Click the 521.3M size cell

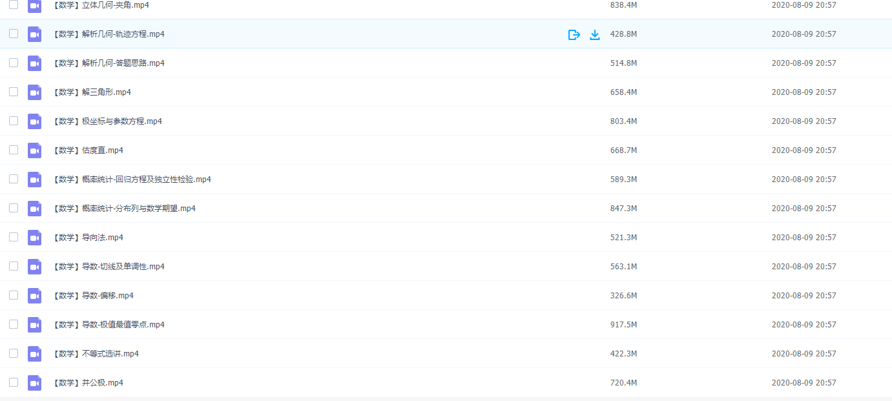(x=623, y=238)
